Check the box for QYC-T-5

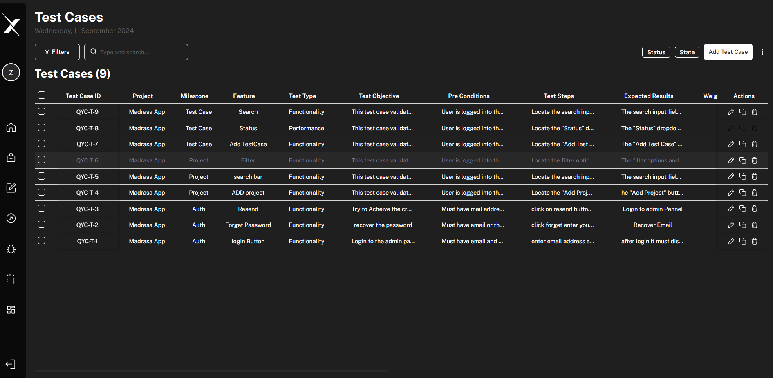pos(42,176)
